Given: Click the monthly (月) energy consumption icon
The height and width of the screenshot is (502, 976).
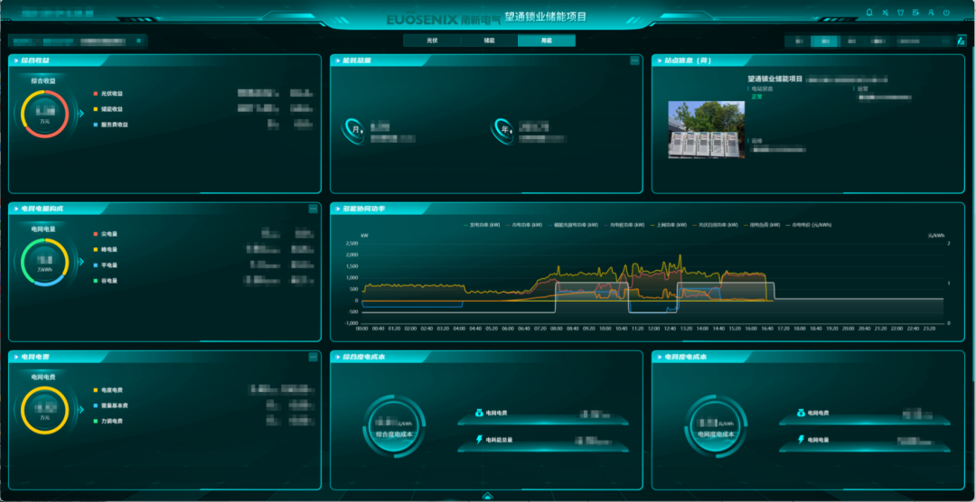Looking at the screenshot, I should 356,130.
